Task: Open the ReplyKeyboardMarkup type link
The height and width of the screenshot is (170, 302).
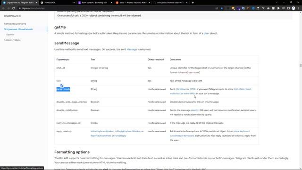Action: 129,131
